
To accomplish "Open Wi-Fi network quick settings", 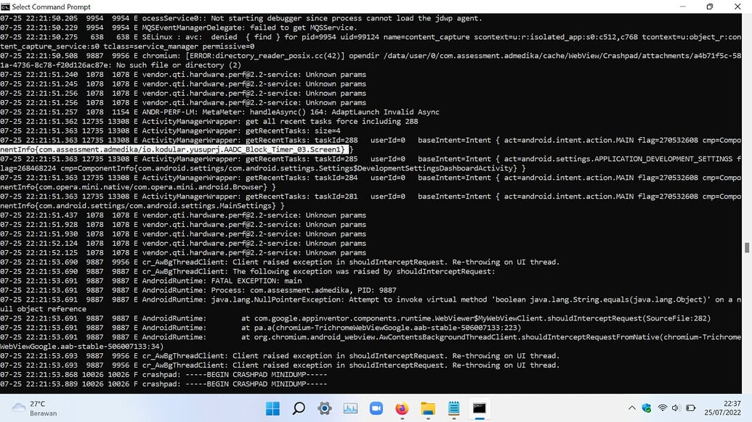I will pos(663,408).
